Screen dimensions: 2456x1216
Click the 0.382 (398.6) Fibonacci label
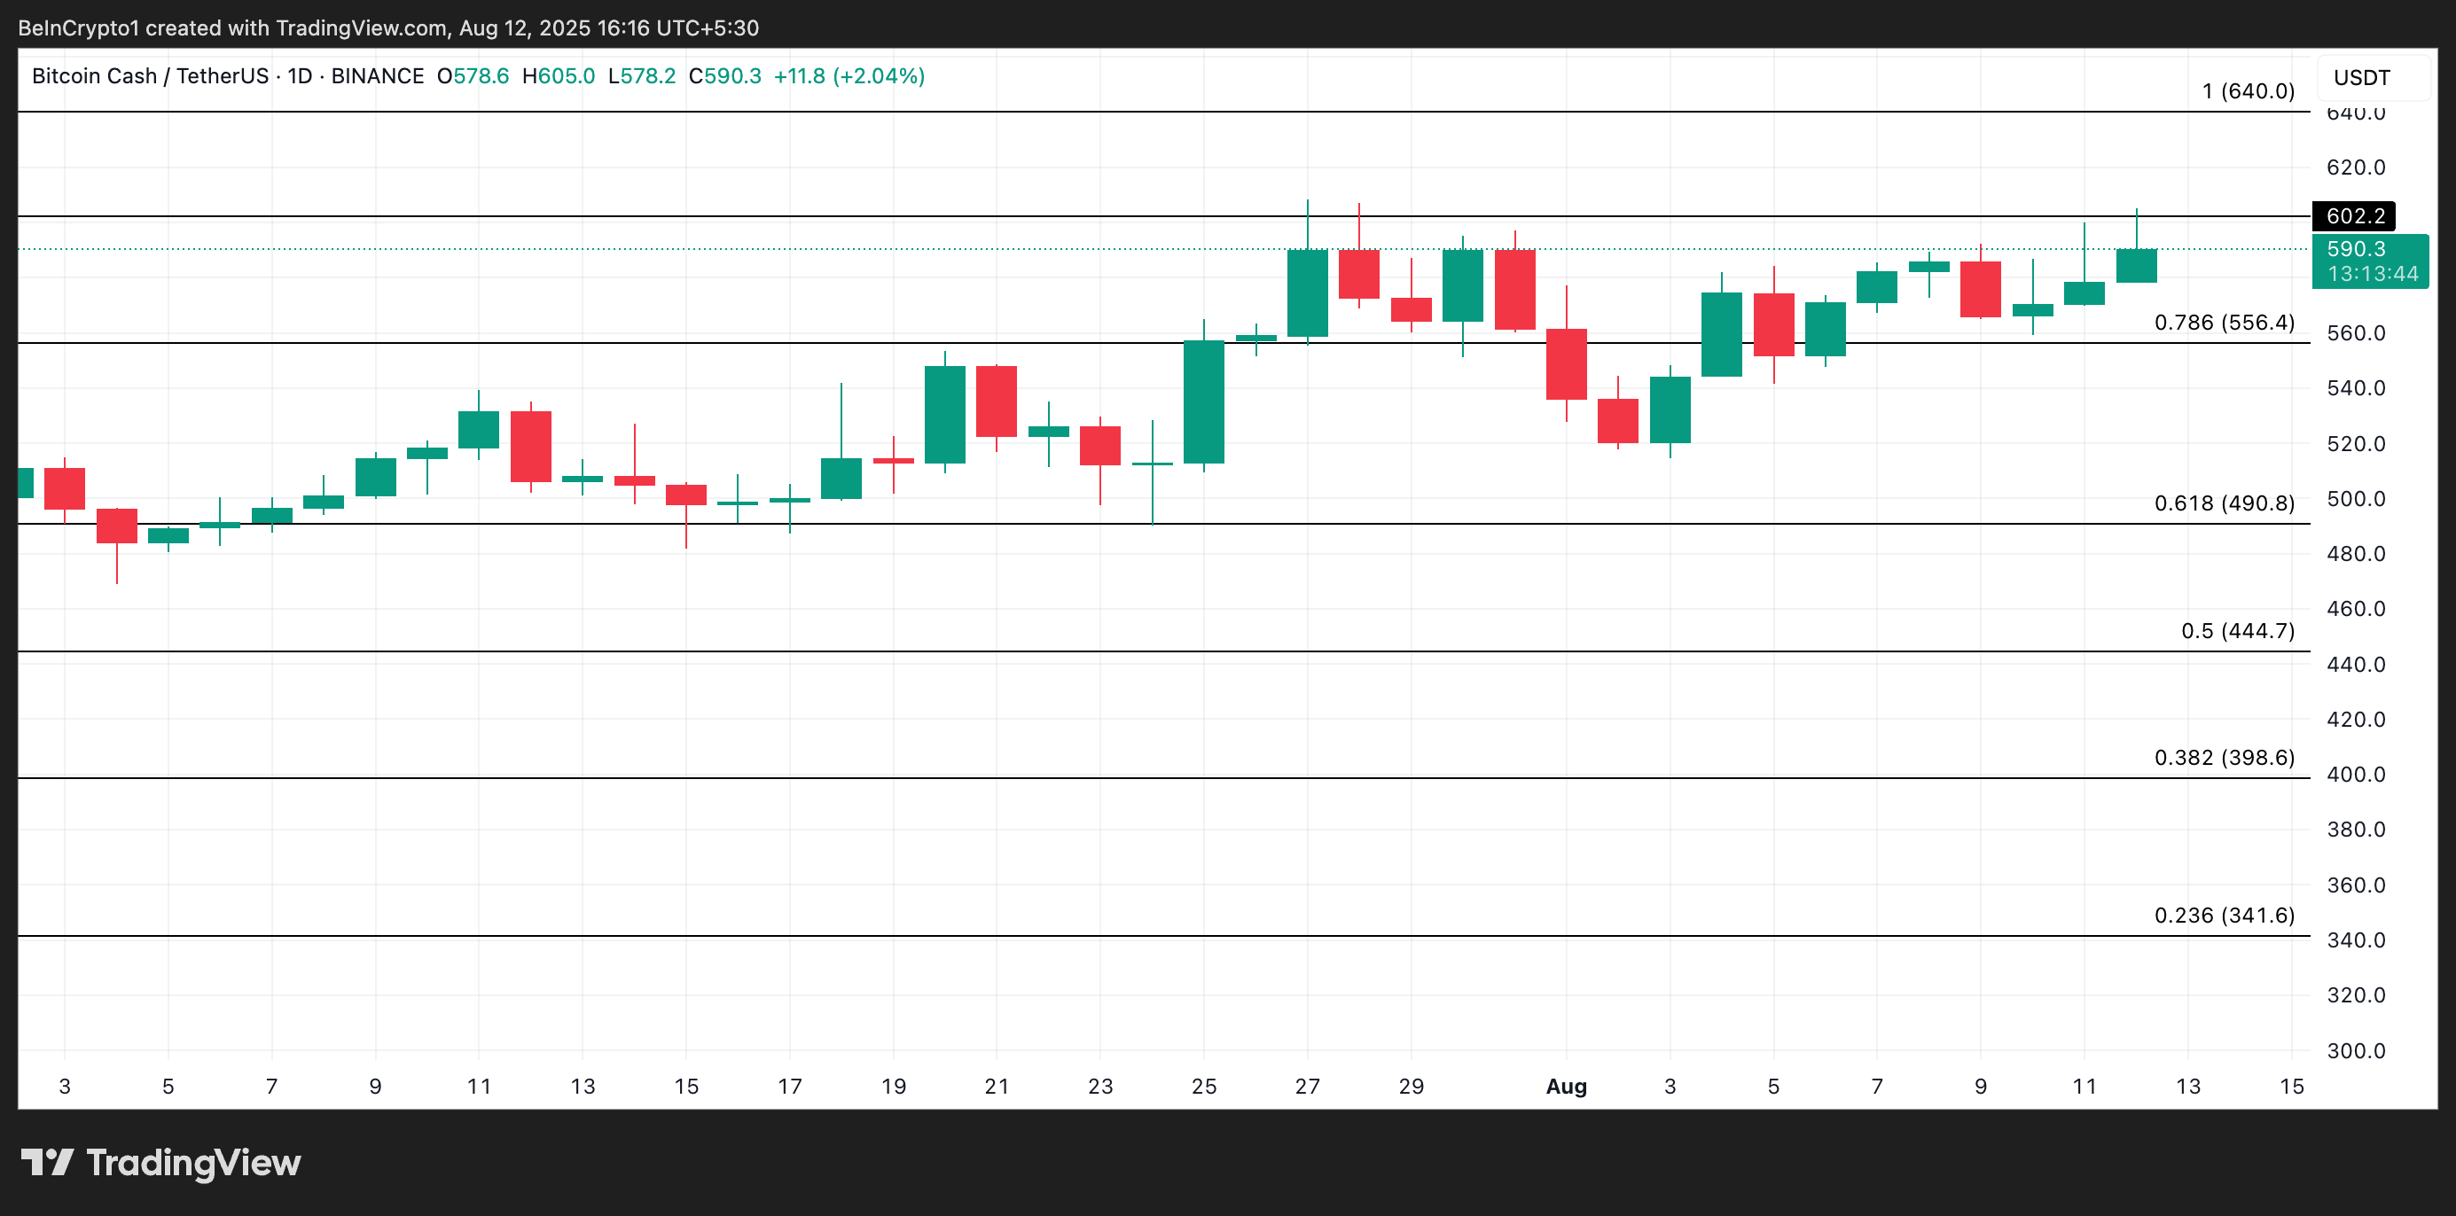[2224, 758]
